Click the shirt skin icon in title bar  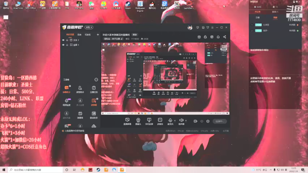(x=208, y=27)
